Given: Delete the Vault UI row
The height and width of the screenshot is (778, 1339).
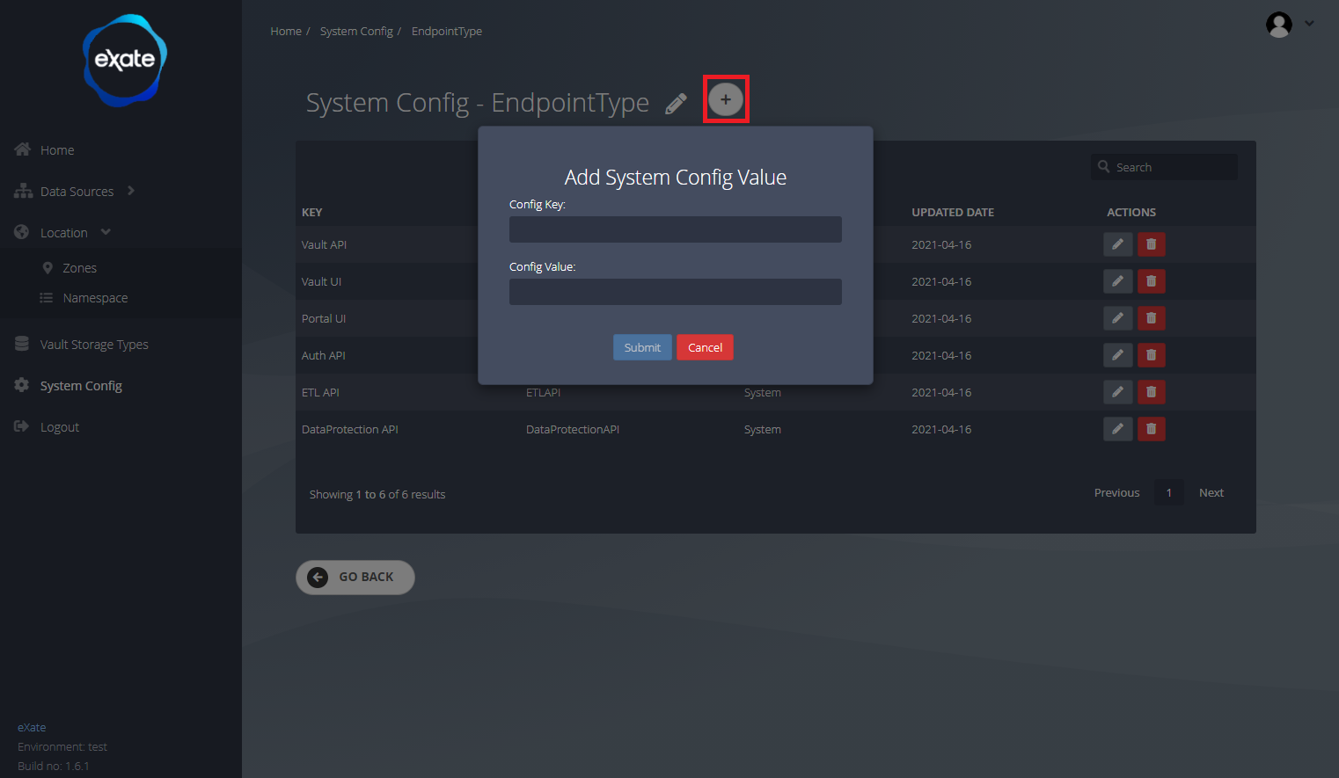Looking at the screenshot, I should [x=1151, y=281].
